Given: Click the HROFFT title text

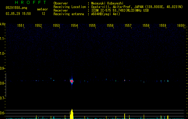Looking at the screenshot, I should pyautogui.click(x=31, y=2).
